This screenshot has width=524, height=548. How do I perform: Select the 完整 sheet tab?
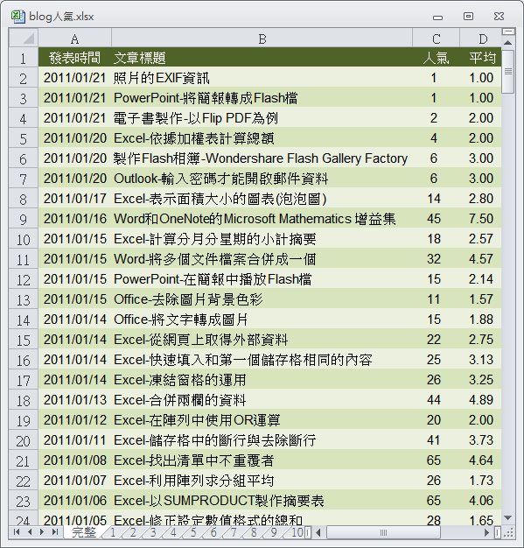(x=84, y=532)
